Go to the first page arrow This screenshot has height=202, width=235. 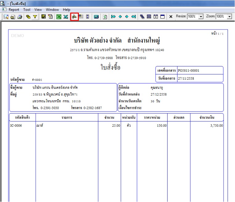[113, 17]
